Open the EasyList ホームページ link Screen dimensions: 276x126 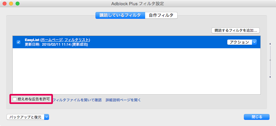tap(52, 40)
